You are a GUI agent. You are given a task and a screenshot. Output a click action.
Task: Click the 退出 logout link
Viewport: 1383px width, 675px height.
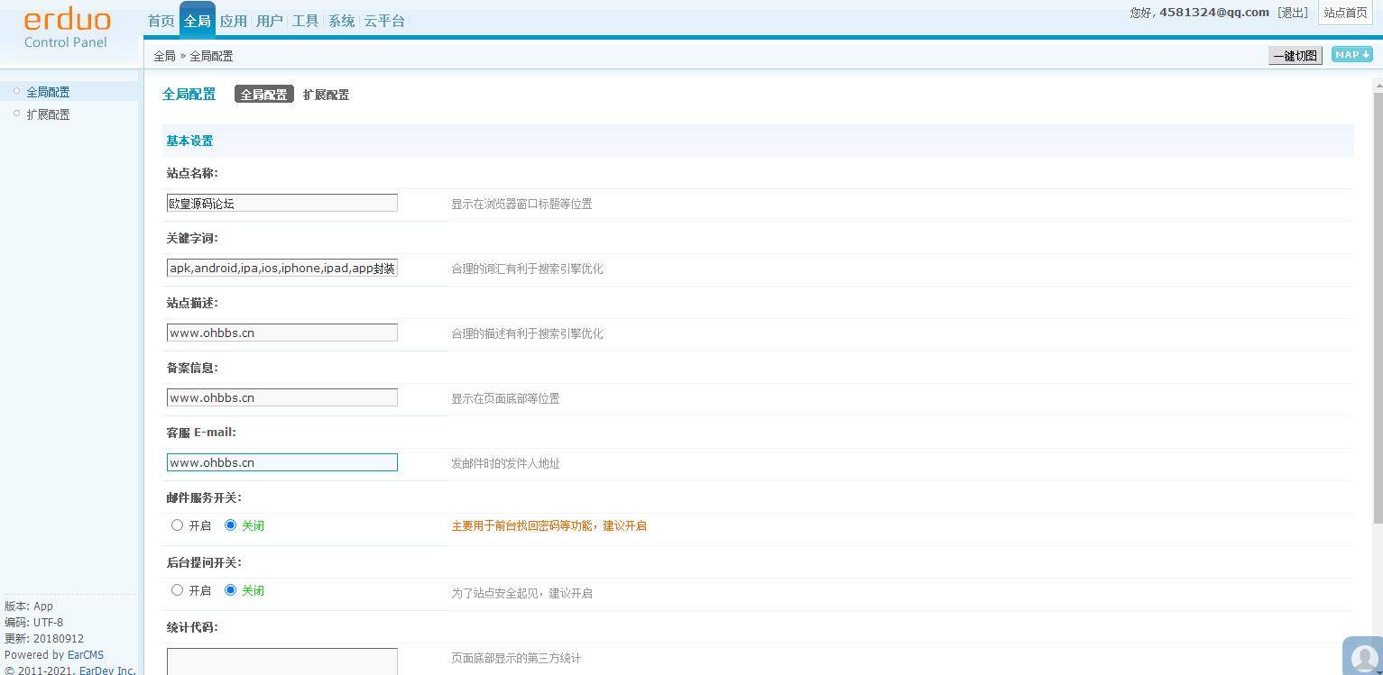point(1293,13)
